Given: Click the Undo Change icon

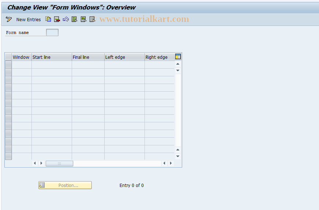Looking at the screenshot, I should click(x=66, y=19).
